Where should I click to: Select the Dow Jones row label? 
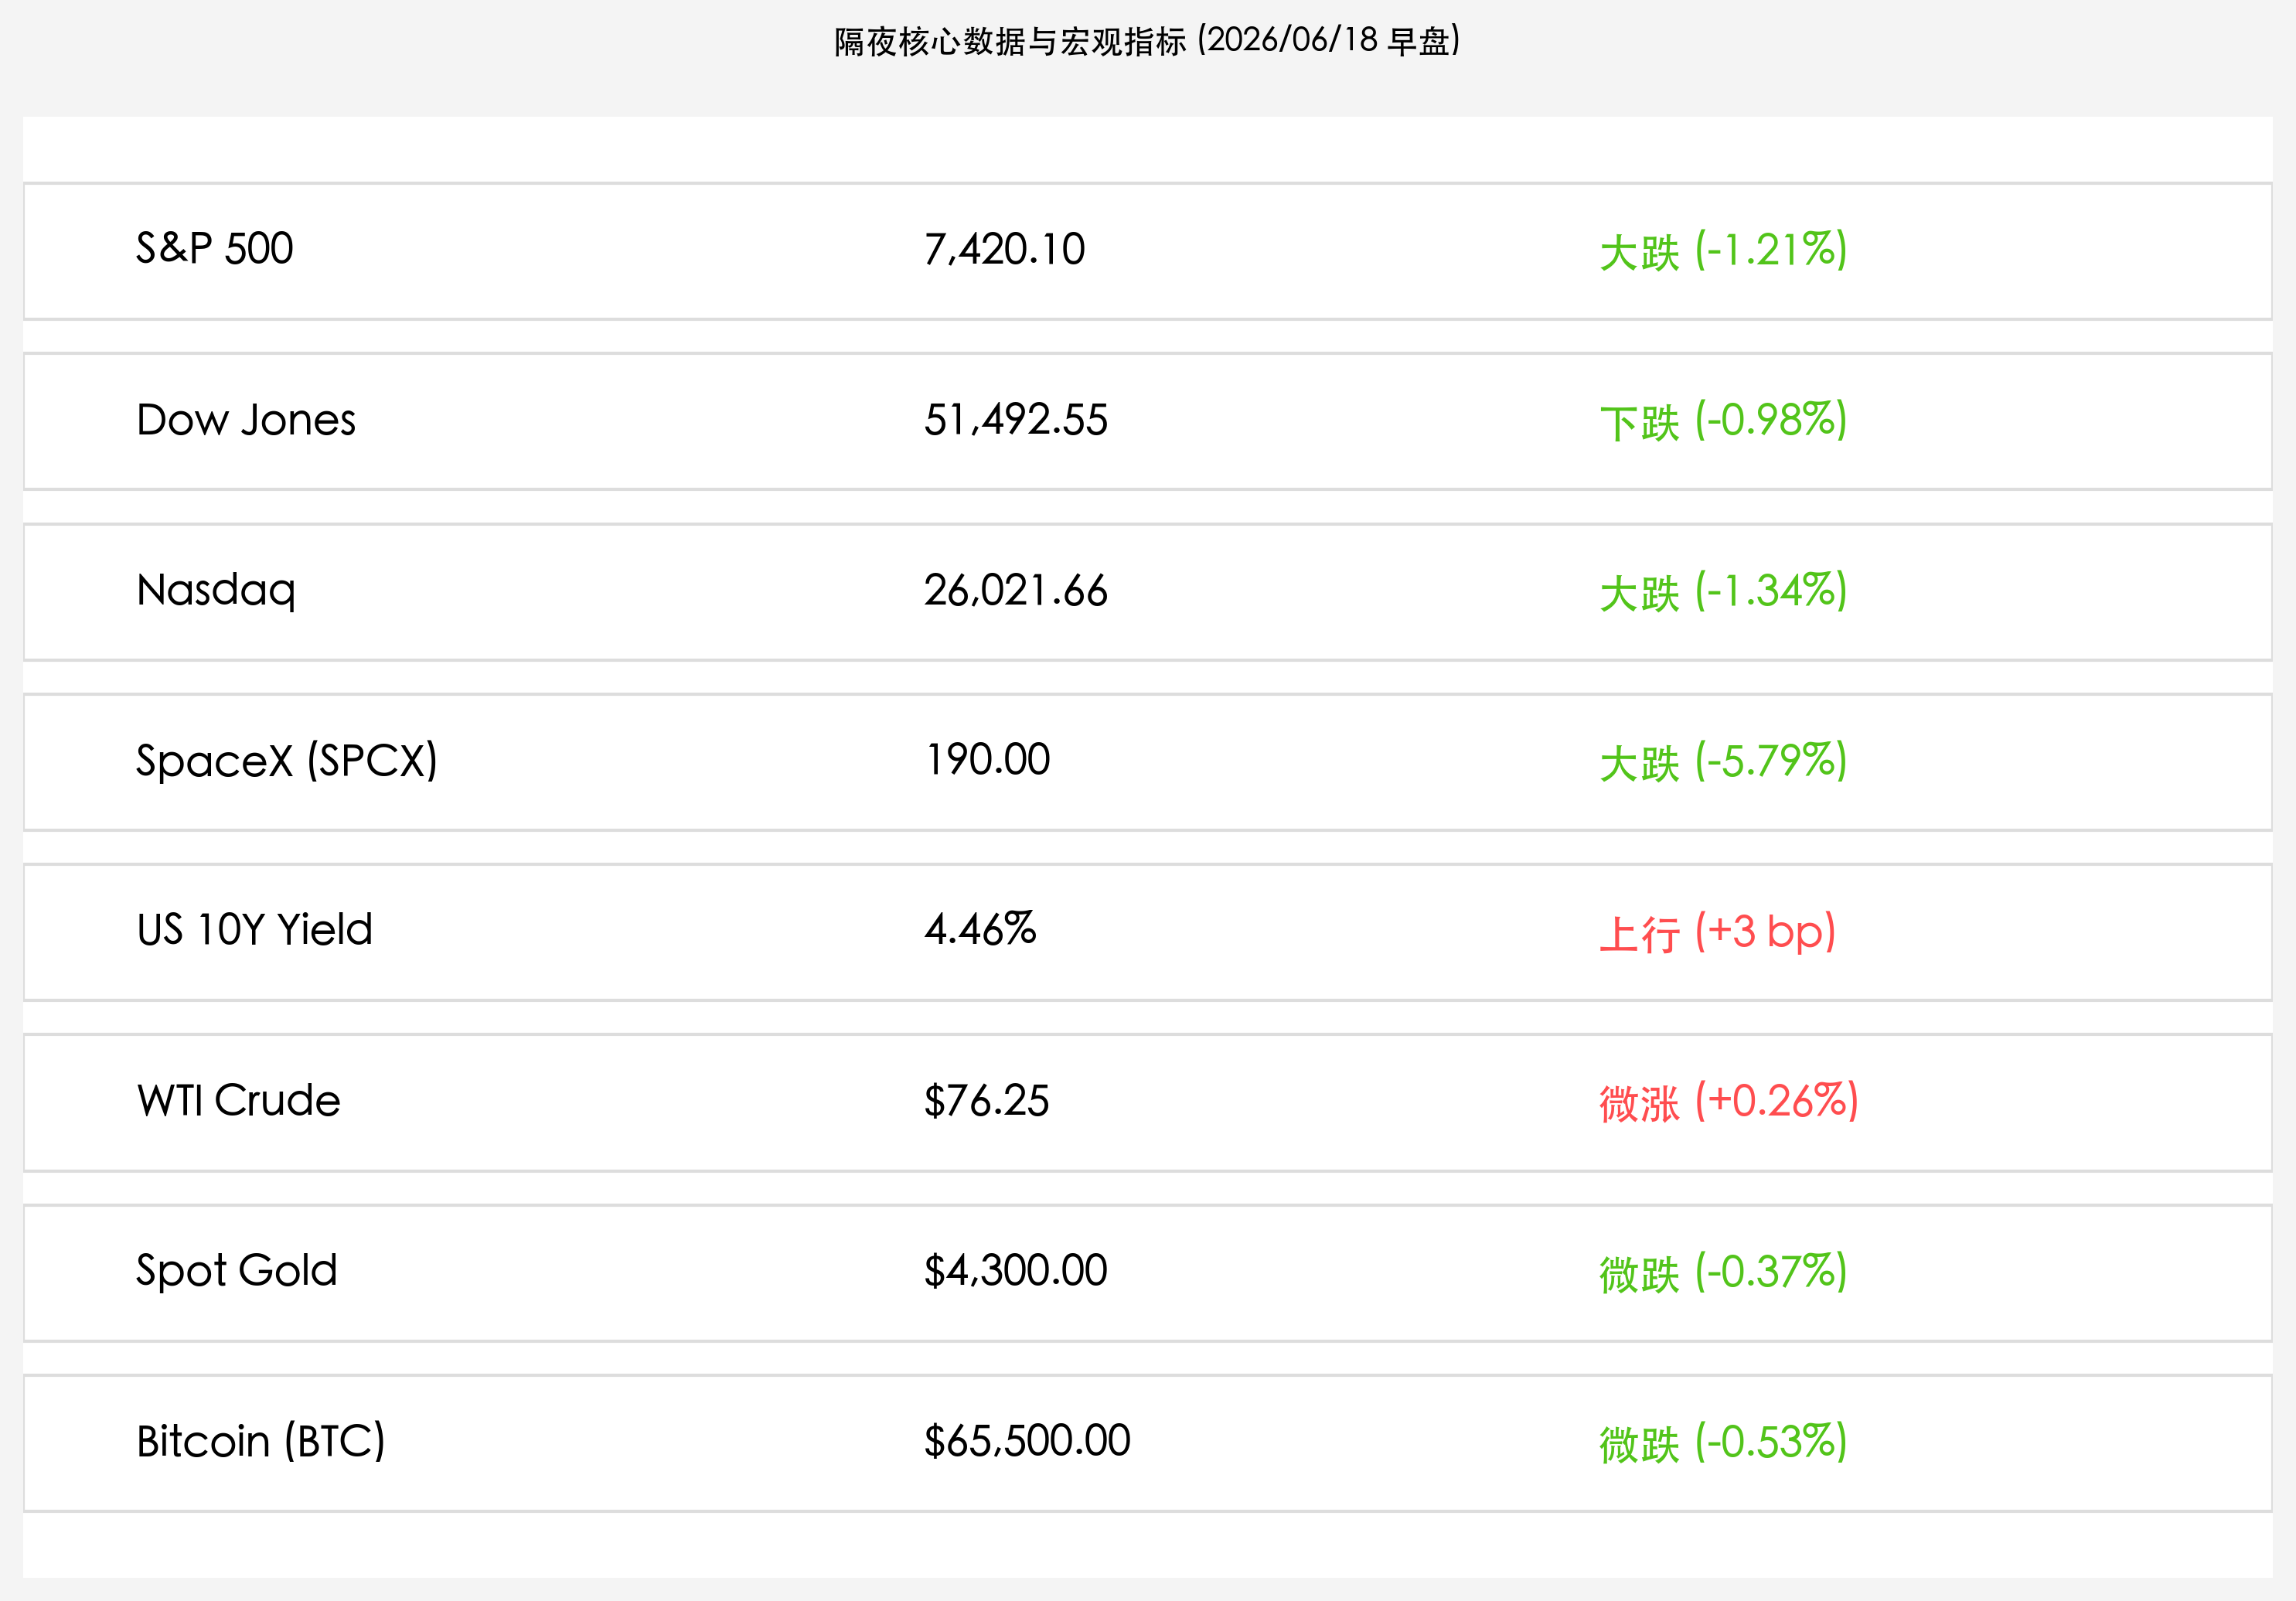click(246, 420)
